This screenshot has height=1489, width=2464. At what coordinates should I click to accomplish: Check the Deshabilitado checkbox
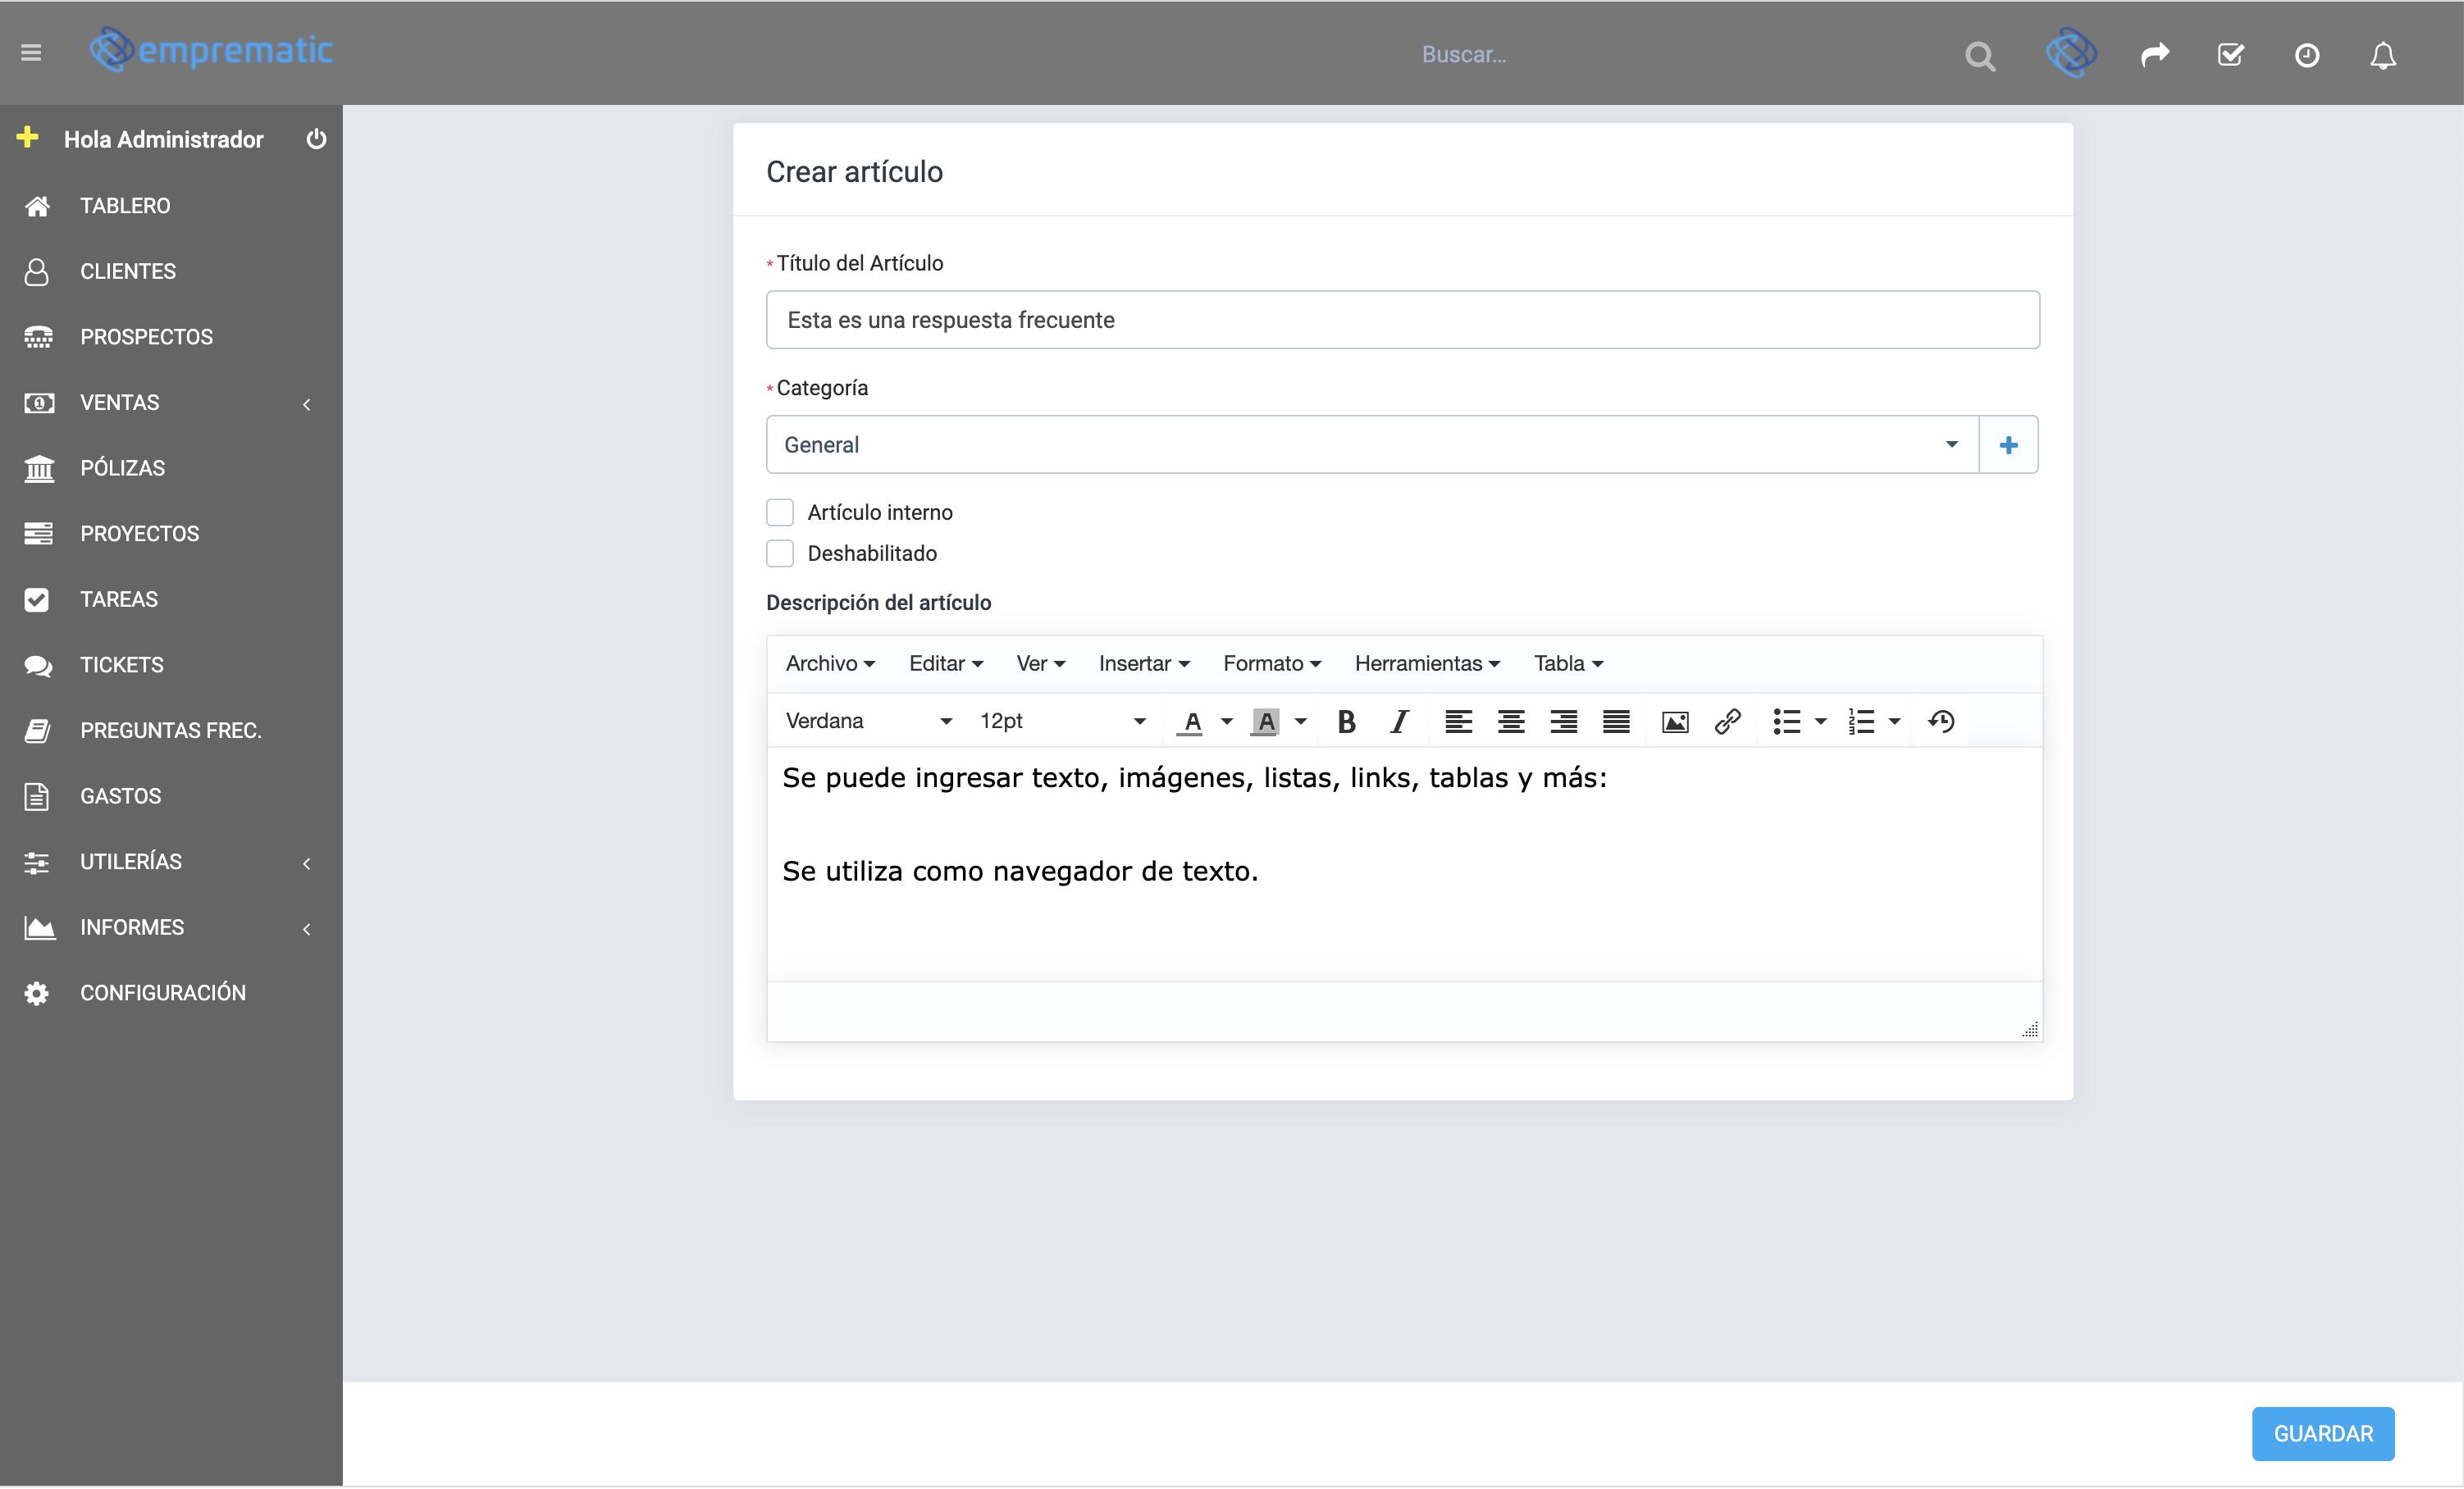780,553
